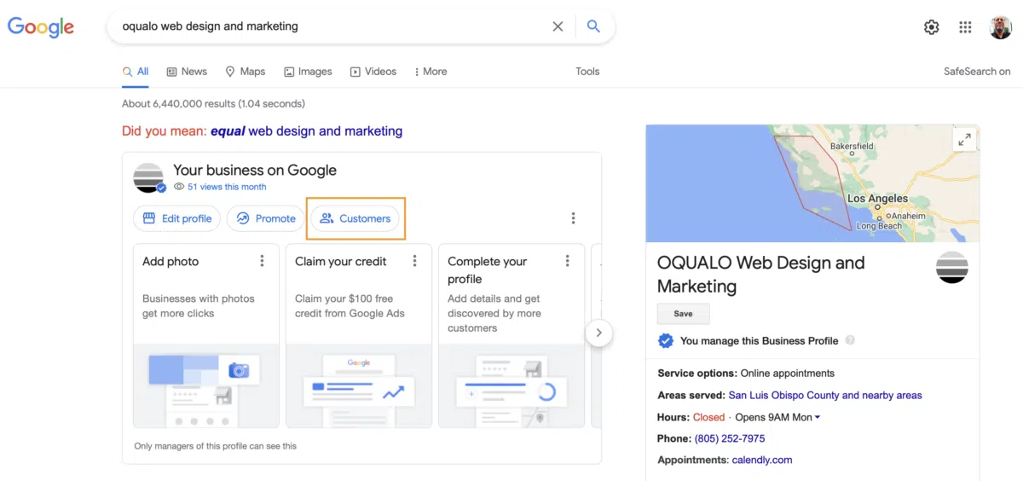Screen dimensions: 1023x481
Task: Open the More search filters menu
Action: click(x=430, y=72)
